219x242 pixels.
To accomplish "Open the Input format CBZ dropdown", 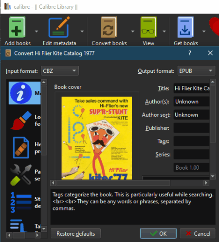I will [x=60, y=71].
